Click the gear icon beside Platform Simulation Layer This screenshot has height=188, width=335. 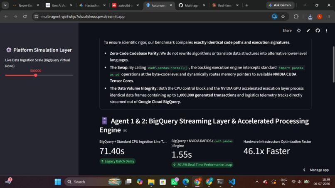tap(9, 50)
